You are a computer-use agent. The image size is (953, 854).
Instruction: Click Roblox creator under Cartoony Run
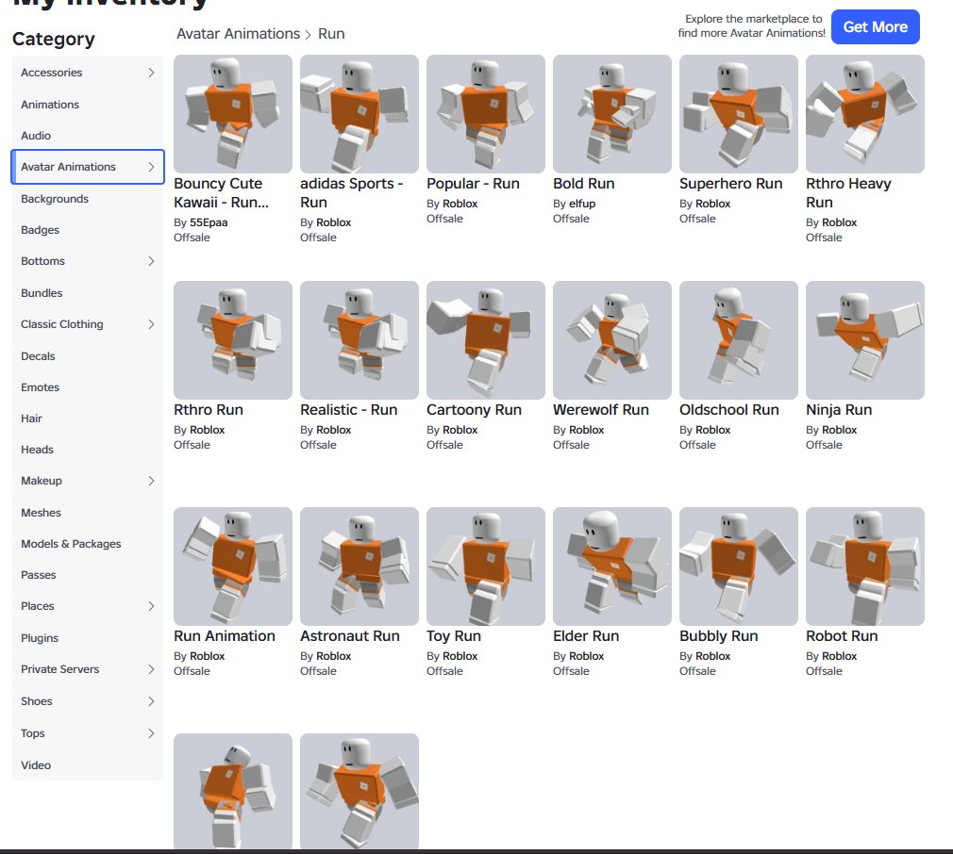(460, 430)
